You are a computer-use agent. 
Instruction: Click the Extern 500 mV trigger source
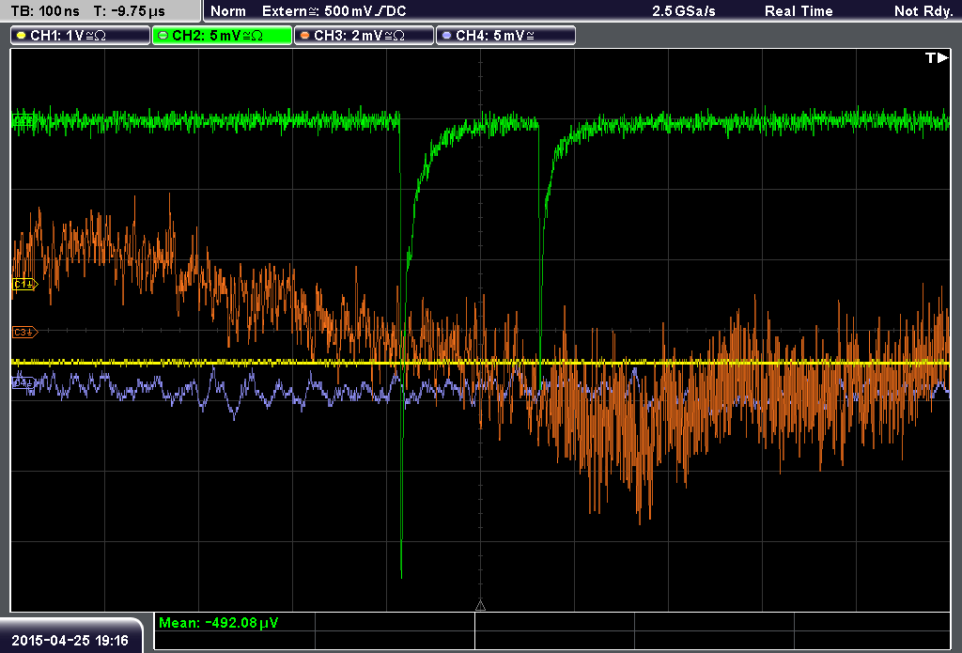[334, 11]
